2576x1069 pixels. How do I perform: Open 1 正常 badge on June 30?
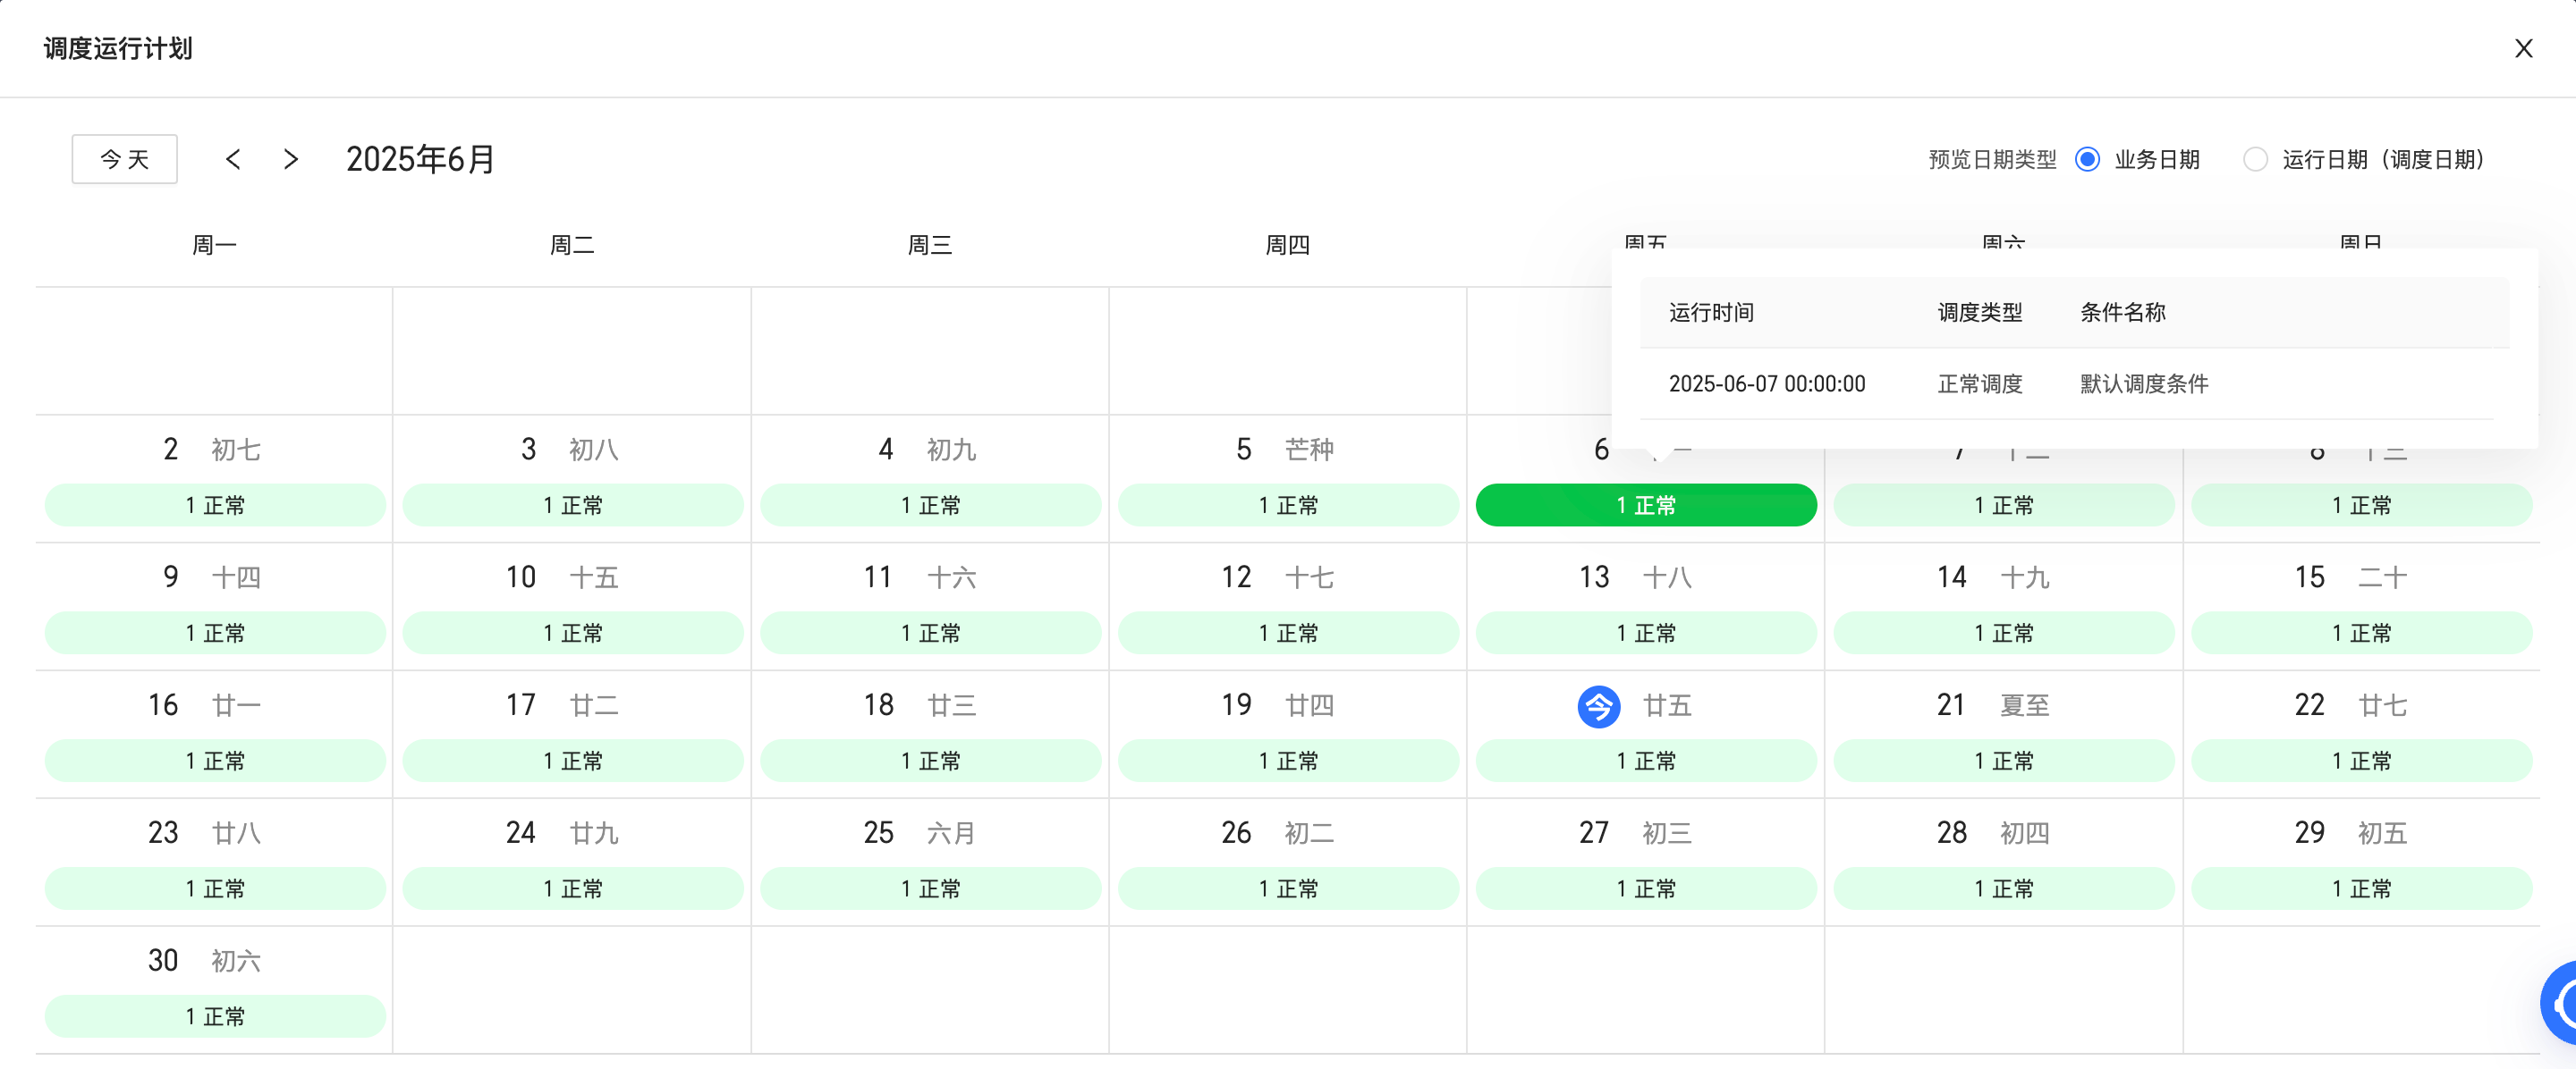pos(215,1015)
